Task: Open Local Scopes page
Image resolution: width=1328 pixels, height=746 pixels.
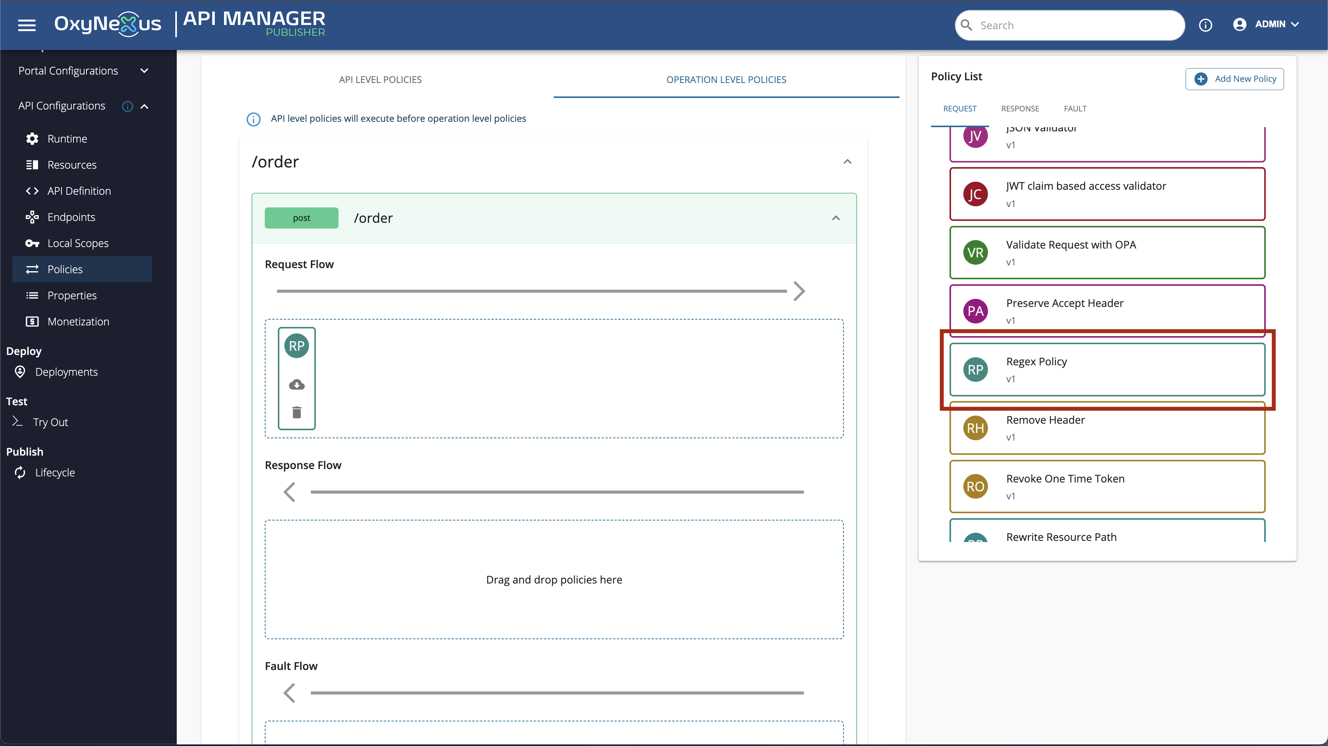Action: coord(78,243)
